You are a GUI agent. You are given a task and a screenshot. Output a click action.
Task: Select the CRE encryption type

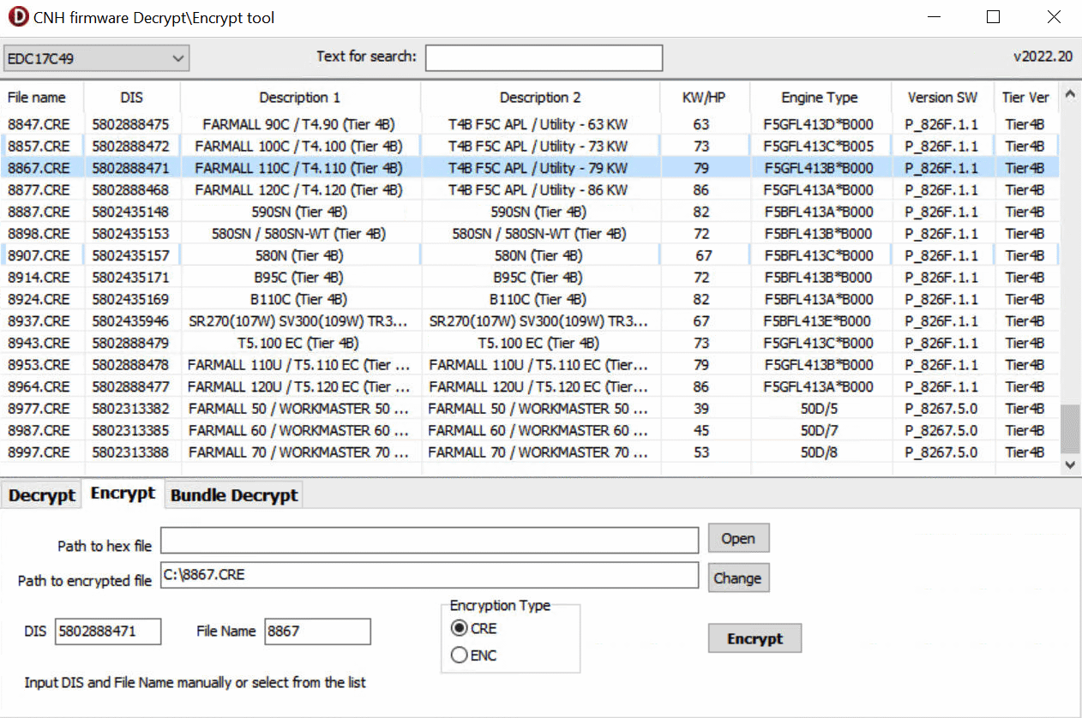click(x=460, y=628)
